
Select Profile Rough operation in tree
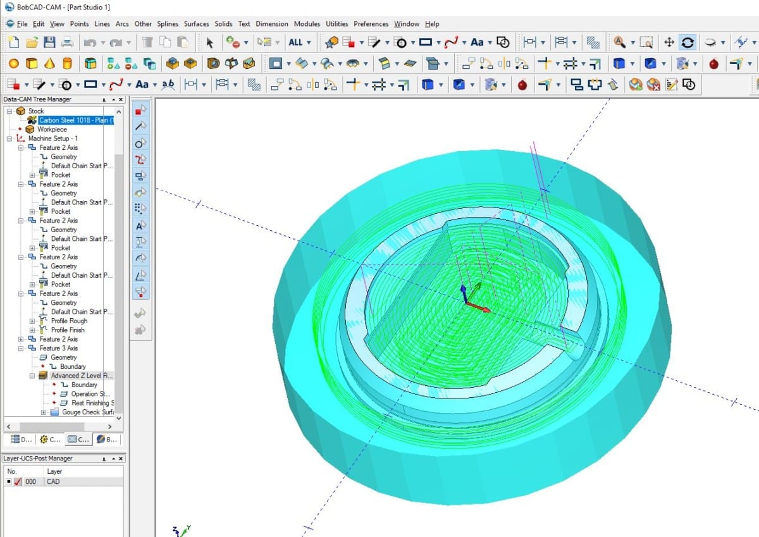tap(69, 321)
